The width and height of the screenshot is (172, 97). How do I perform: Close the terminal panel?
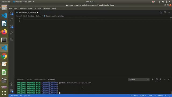pyautogui.click(x=169, y=79)
